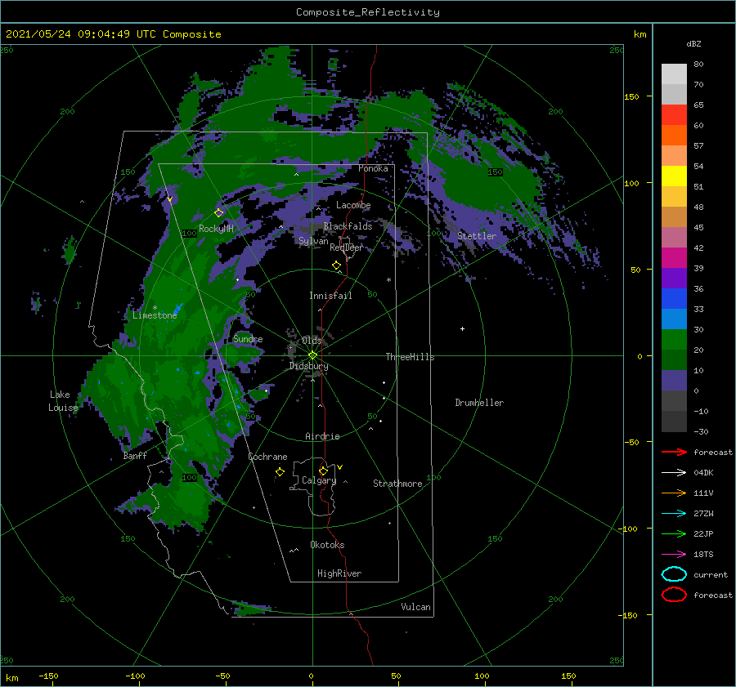This screenshot has width=736, height=687.
Task: Click the 04DK legend text
Action: [703, 473]
